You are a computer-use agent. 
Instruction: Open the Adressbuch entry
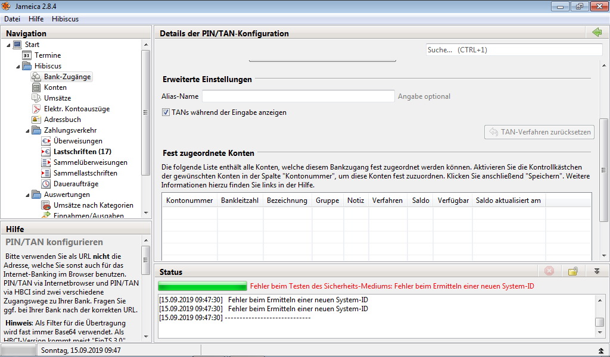[62, 120]
